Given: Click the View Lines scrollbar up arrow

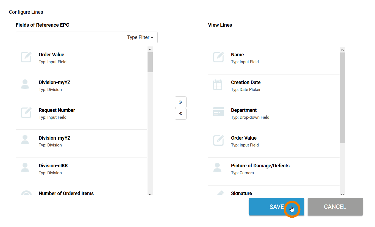Looking at the screenshot, I should pos(342,50).
